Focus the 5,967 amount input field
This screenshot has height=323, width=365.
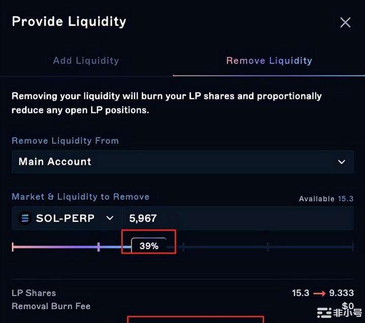pyautogui.click(x=238, y=218)
